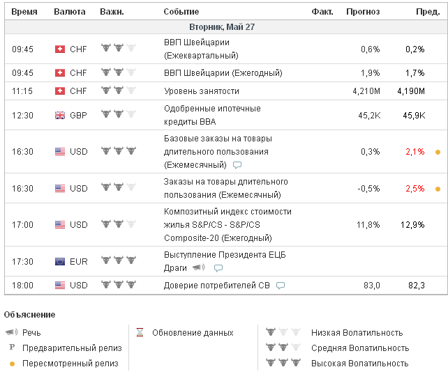Viewport: 448px width, 374px height.
Task: Click the UK flag beside GBP
Action: pyautogui.click(x=59, y=116)
